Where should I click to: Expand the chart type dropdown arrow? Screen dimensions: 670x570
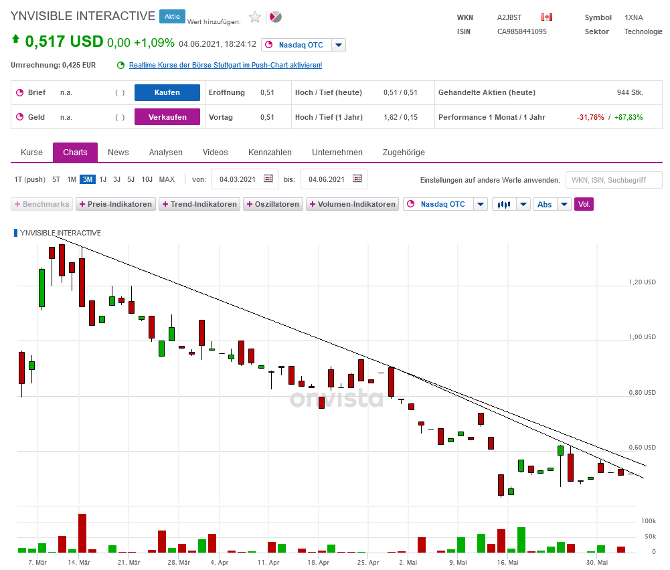[523, 205]
